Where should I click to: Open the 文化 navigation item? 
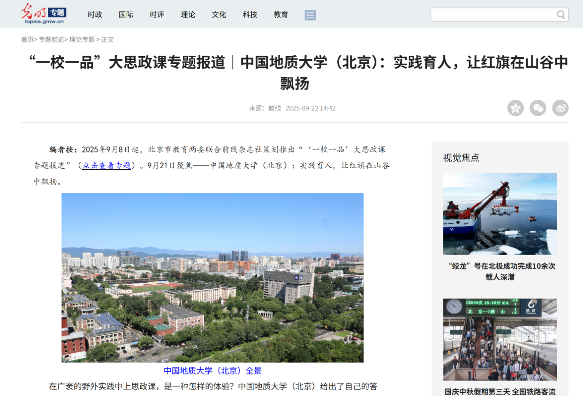219,15
